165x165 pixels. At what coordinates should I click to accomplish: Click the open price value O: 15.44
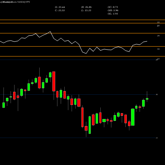pos(60,7)
